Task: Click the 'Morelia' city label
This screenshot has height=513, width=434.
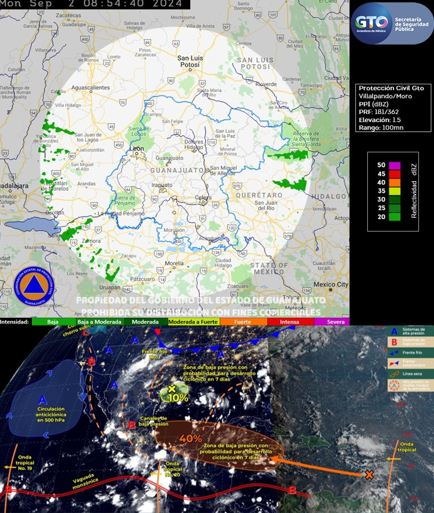Action: click(174, 263)
